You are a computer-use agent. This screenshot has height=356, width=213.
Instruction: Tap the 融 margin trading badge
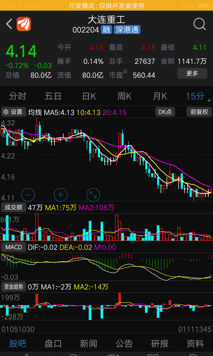point(106,30)
